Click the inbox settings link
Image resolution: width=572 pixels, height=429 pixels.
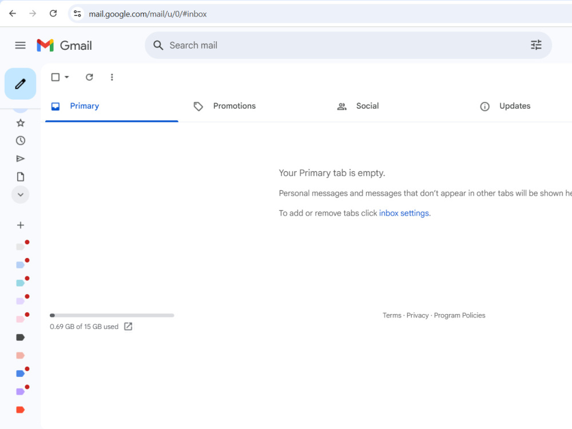(404, 213)
